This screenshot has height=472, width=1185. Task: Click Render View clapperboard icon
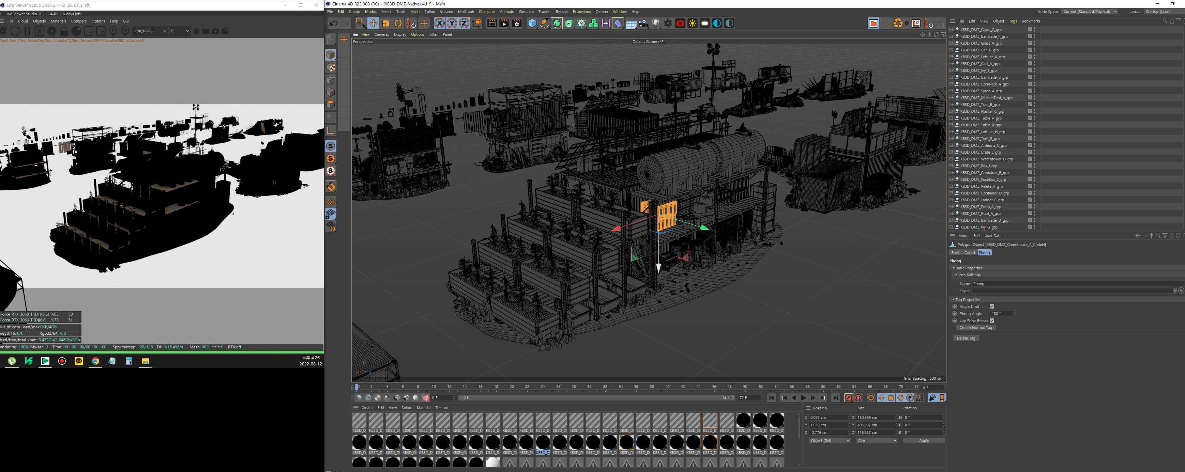(x=492, y=23)
